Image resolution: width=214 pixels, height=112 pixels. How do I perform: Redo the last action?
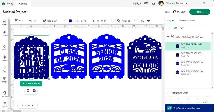[x=35, y=21]
